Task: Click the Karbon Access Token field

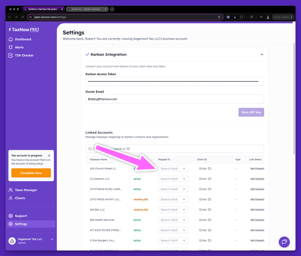Action: coord(175,81)
